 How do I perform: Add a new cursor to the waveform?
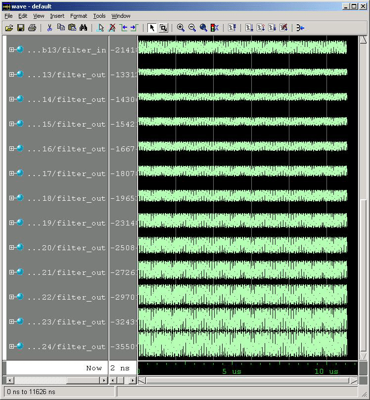(100, 28)
